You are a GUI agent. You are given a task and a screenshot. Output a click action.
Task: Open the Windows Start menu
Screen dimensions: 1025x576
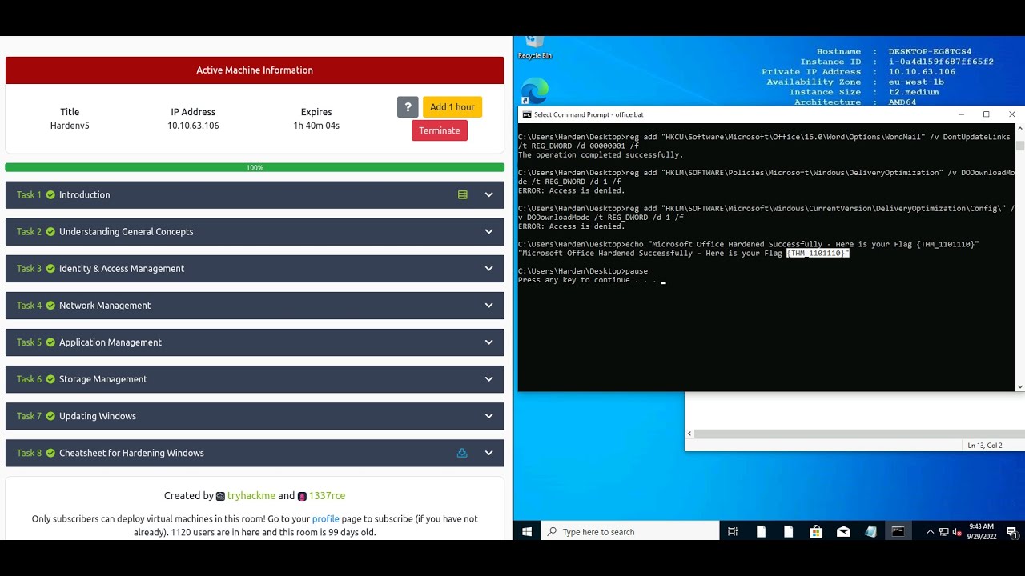527,531
